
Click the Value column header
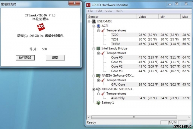click(x=148, y=17)
